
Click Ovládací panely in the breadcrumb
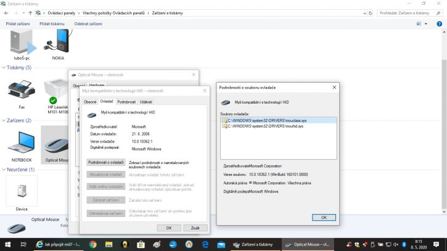pyautogui.click(x=61, y=13)
